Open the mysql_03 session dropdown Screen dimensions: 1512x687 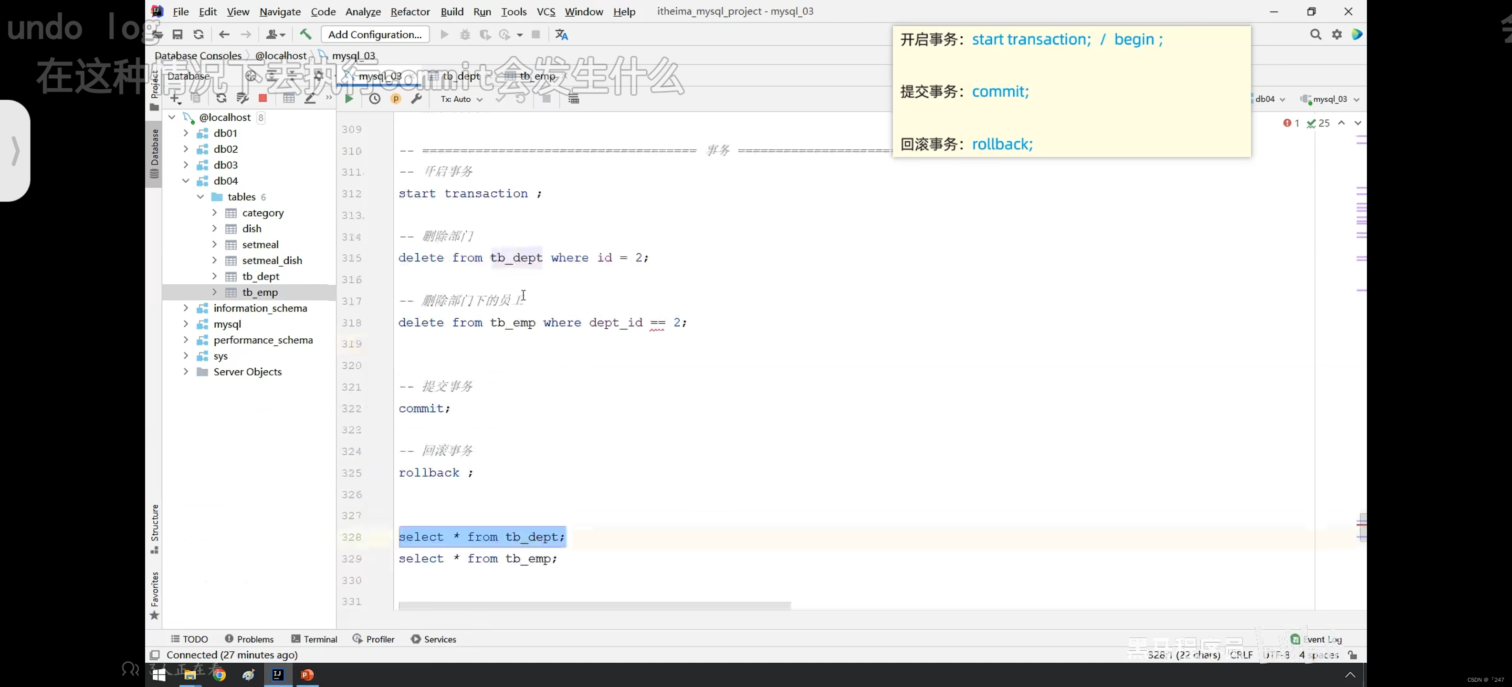pos(1330,99)
